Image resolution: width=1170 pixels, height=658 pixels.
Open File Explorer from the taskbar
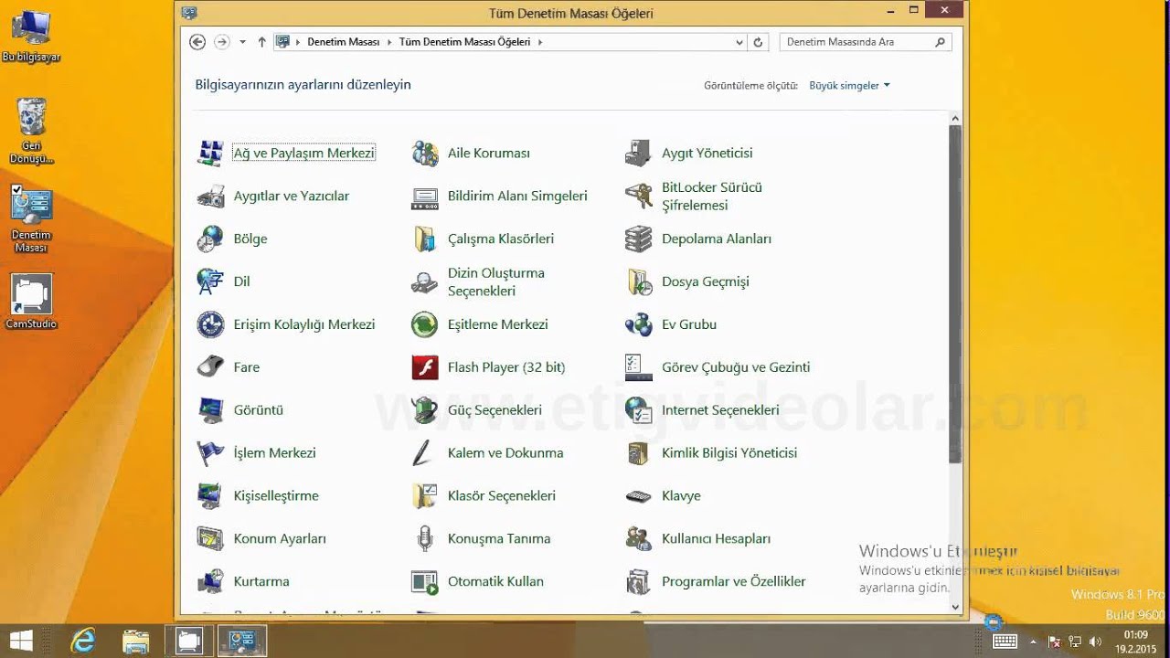coord(136,641)
